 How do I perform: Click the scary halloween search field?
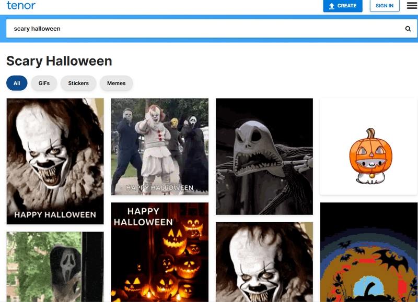204,29
